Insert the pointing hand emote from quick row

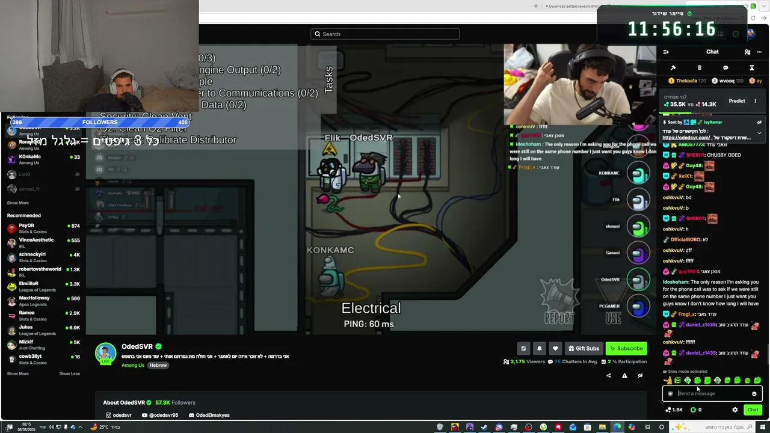pos(668,380)
